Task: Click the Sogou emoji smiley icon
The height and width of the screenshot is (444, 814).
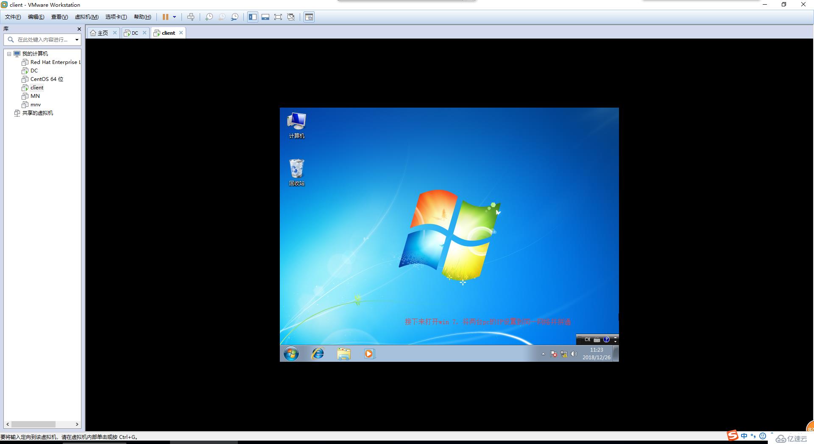Action: 763,436
